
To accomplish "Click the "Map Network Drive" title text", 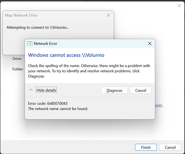I will point(21,15).
